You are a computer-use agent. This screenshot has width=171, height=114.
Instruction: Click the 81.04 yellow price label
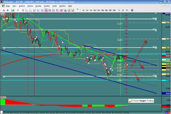(166, 39)
